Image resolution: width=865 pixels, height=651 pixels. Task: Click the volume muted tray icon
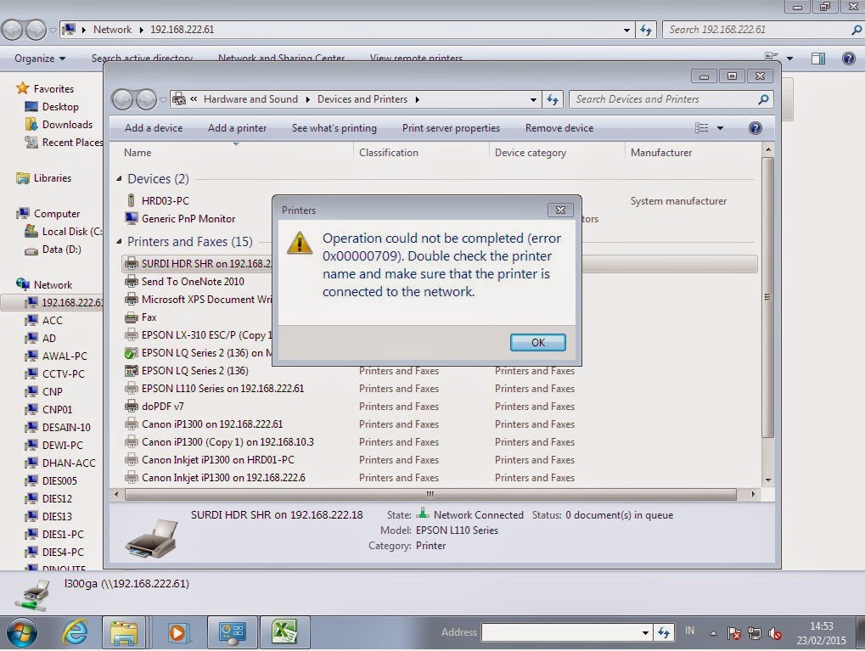[x=775, y=633]
